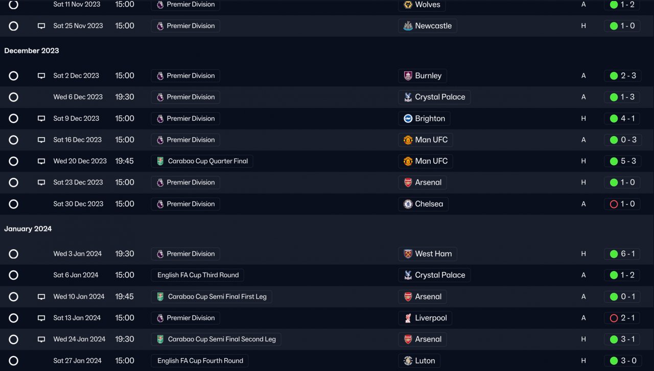Open the 5 - 3 result against Man UFC
The width and height of the screenshot is (654, 371).
tap(622, 161)
